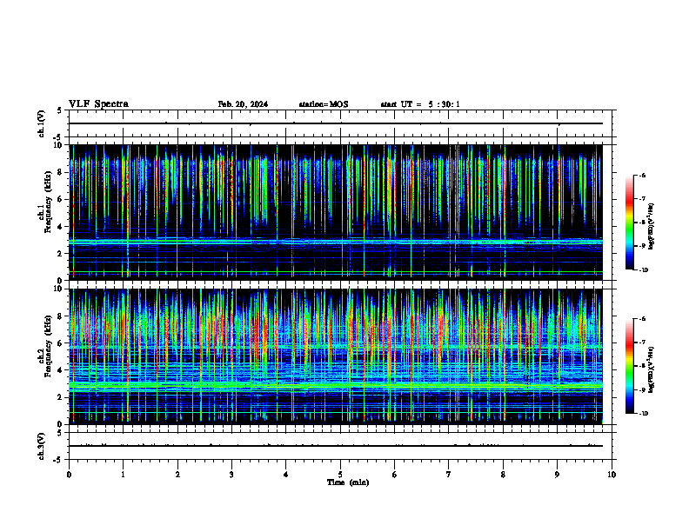Image resolution: width=689 pixels, height=532 pixels.
Task: Select the date text "Feb. 20, 2024"
Action: pyautogui.click(x=243, y=104)
